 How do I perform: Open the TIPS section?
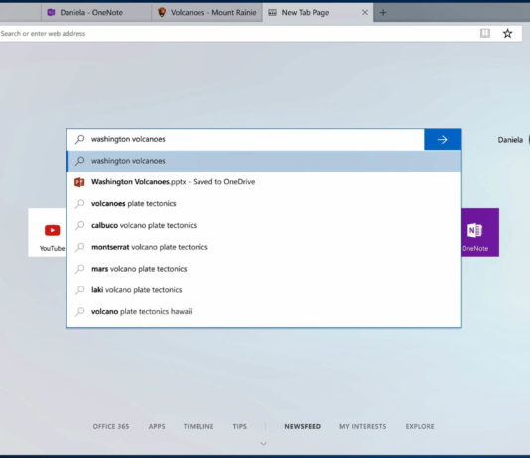(239, 426)
